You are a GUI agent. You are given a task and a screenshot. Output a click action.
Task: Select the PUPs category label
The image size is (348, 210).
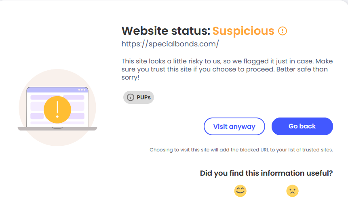143,97
